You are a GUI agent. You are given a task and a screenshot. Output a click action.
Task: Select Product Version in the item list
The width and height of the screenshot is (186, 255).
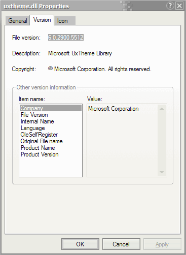(51, 154)
